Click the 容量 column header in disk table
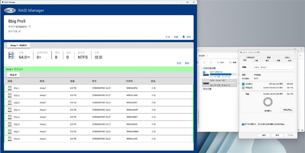This screenshot has height=153, width=305. click(x=72, y=81)
